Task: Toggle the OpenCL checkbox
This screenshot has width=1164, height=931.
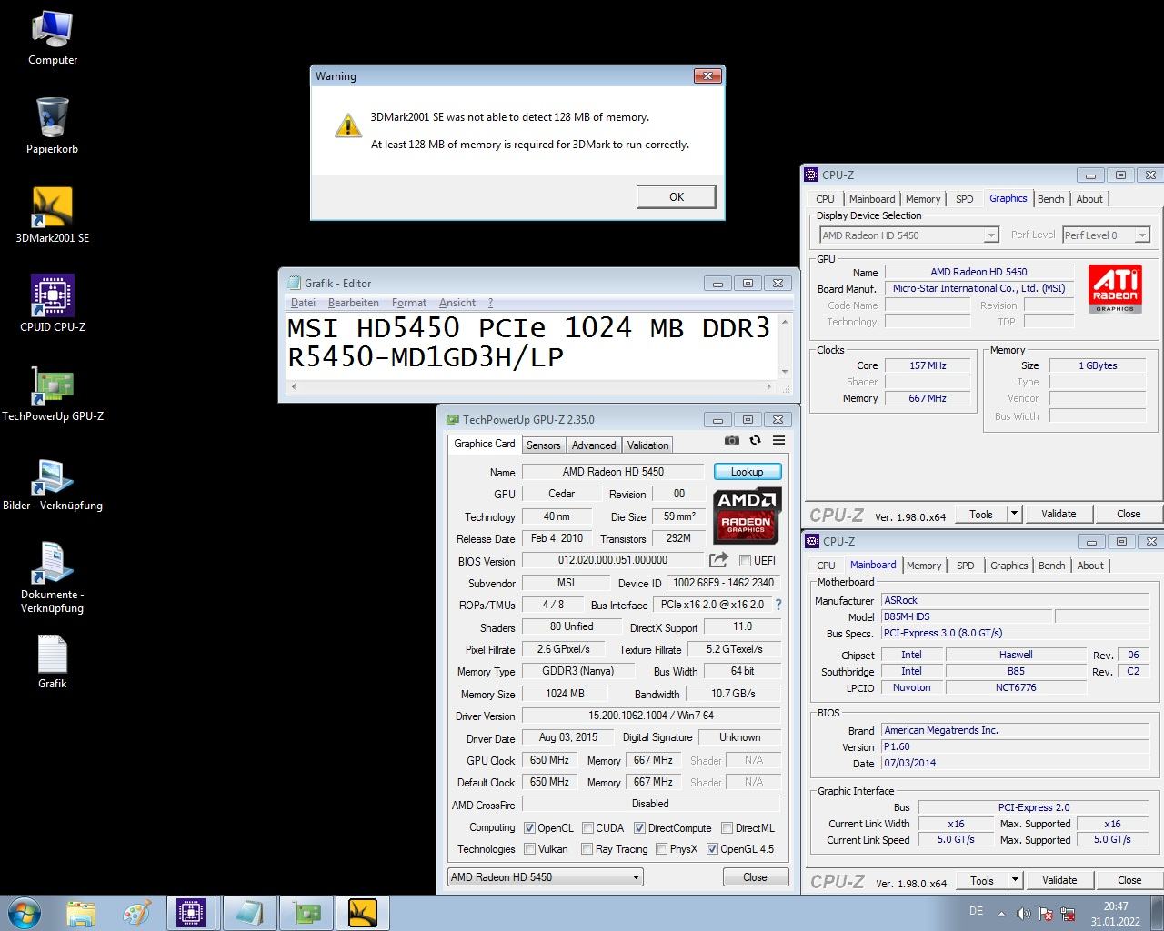Action: (530, 828)
